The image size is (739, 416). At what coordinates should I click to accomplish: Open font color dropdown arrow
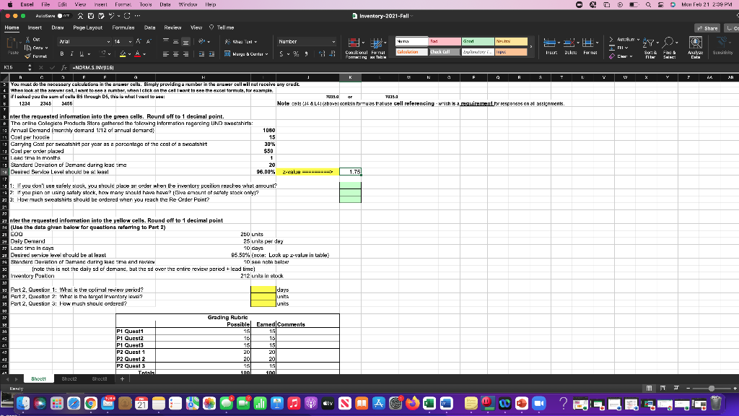tap(144, 54)
